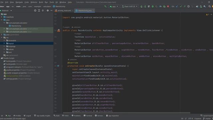Viewport: 213px width, 120px height.
Task: Open the Device Manager phone icon
Action: [x=201, y=6]
